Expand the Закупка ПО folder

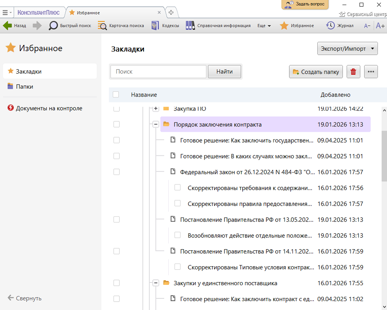click(156, 109)
